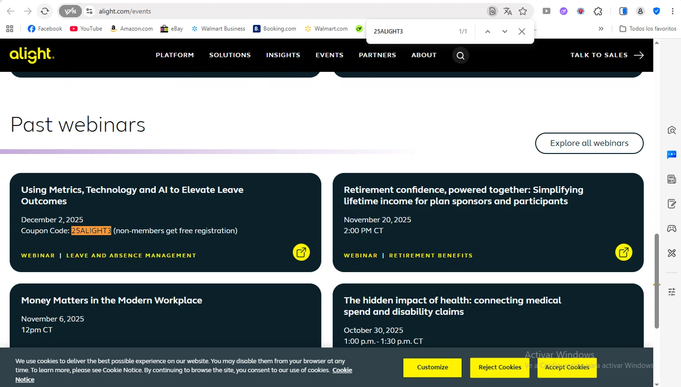Open the 'Money Matters in the Modern Workplace' webinar title
681x387 pixels.
pyautogui.click(x=112, y=300)
